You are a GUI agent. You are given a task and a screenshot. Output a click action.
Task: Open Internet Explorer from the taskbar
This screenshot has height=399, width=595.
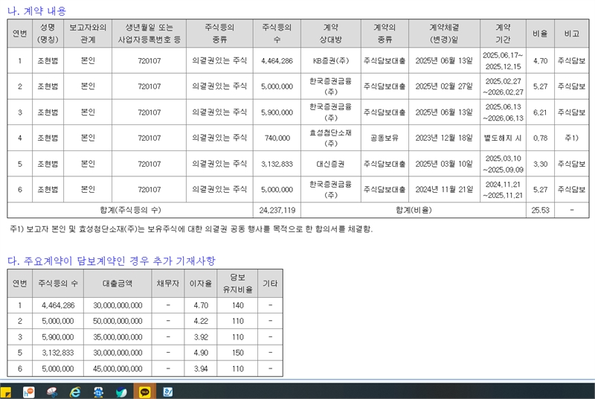tap(75, 392)
